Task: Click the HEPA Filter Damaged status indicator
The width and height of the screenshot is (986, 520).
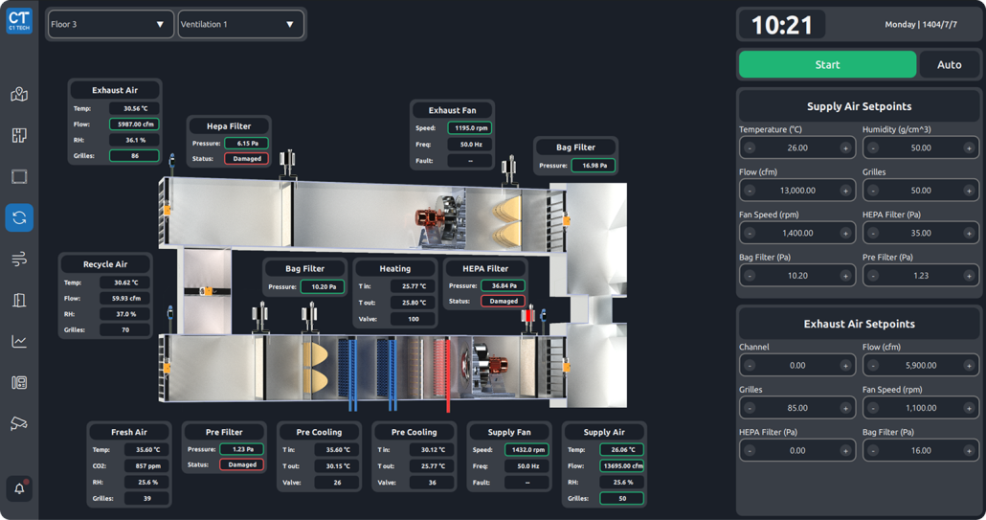Action: [x=502, y=301]
